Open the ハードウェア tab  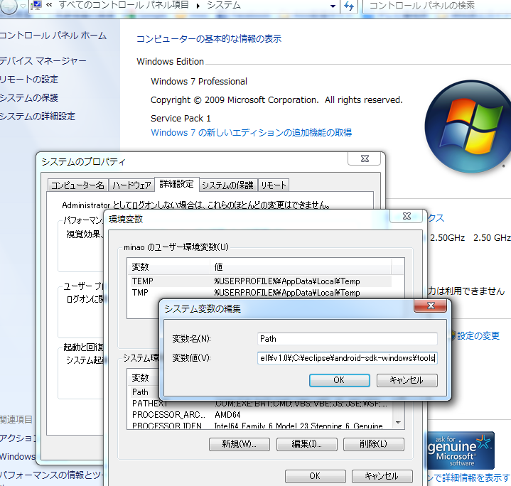pos(131,185)
